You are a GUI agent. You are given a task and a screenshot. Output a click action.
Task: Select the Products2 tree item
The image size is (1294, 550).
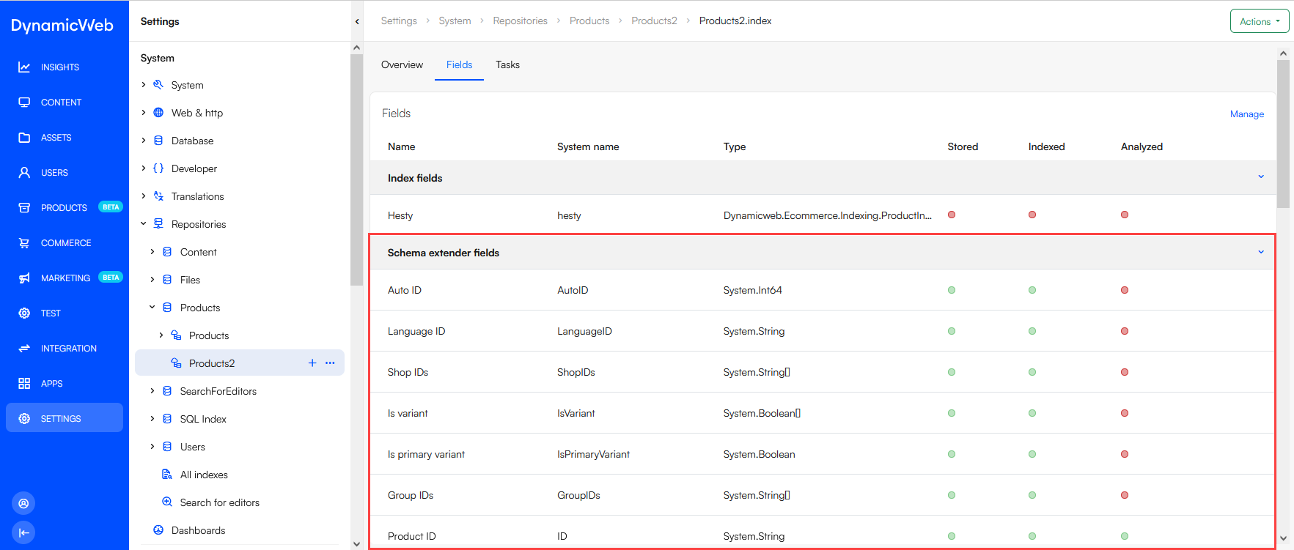239,363
